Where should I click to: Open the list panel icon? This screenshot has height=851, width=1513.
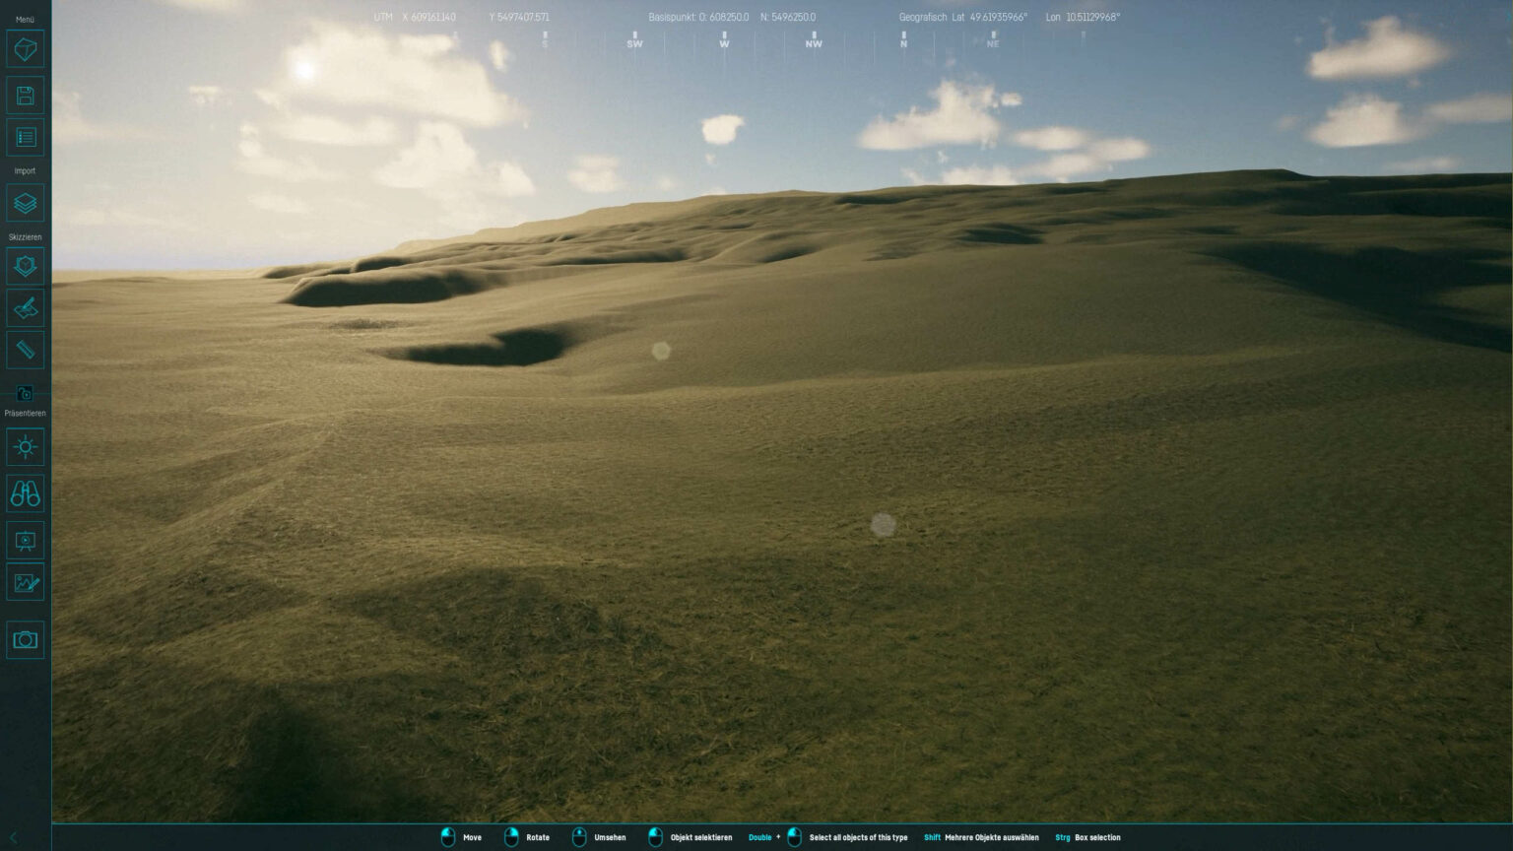click(26, 138)
